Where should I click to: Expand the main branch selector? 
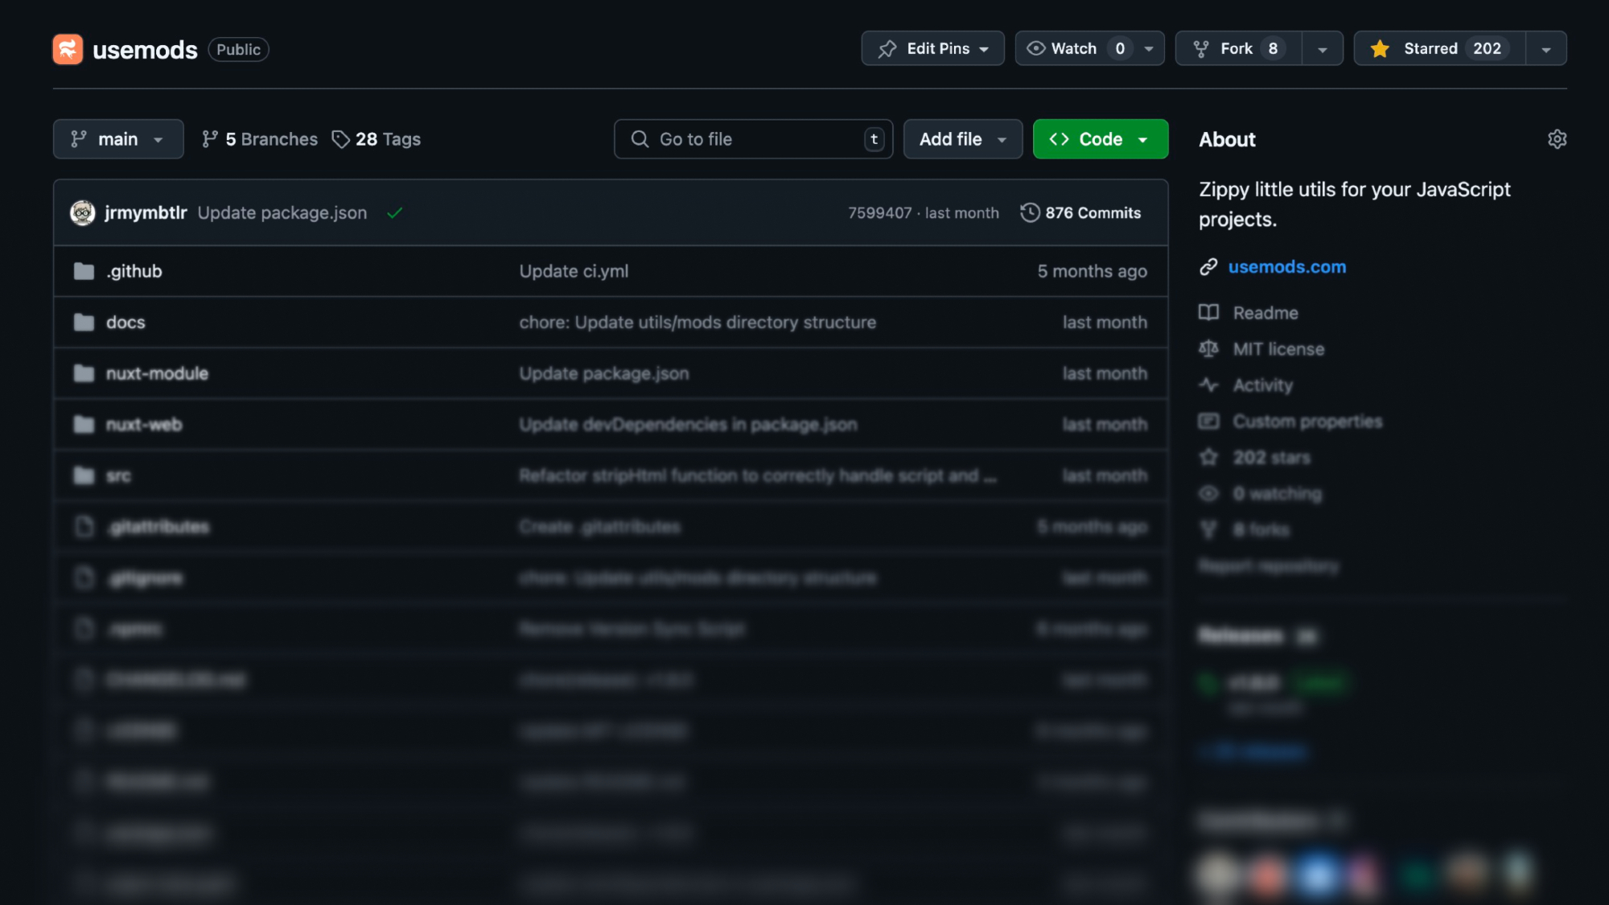tap(118, 139)
